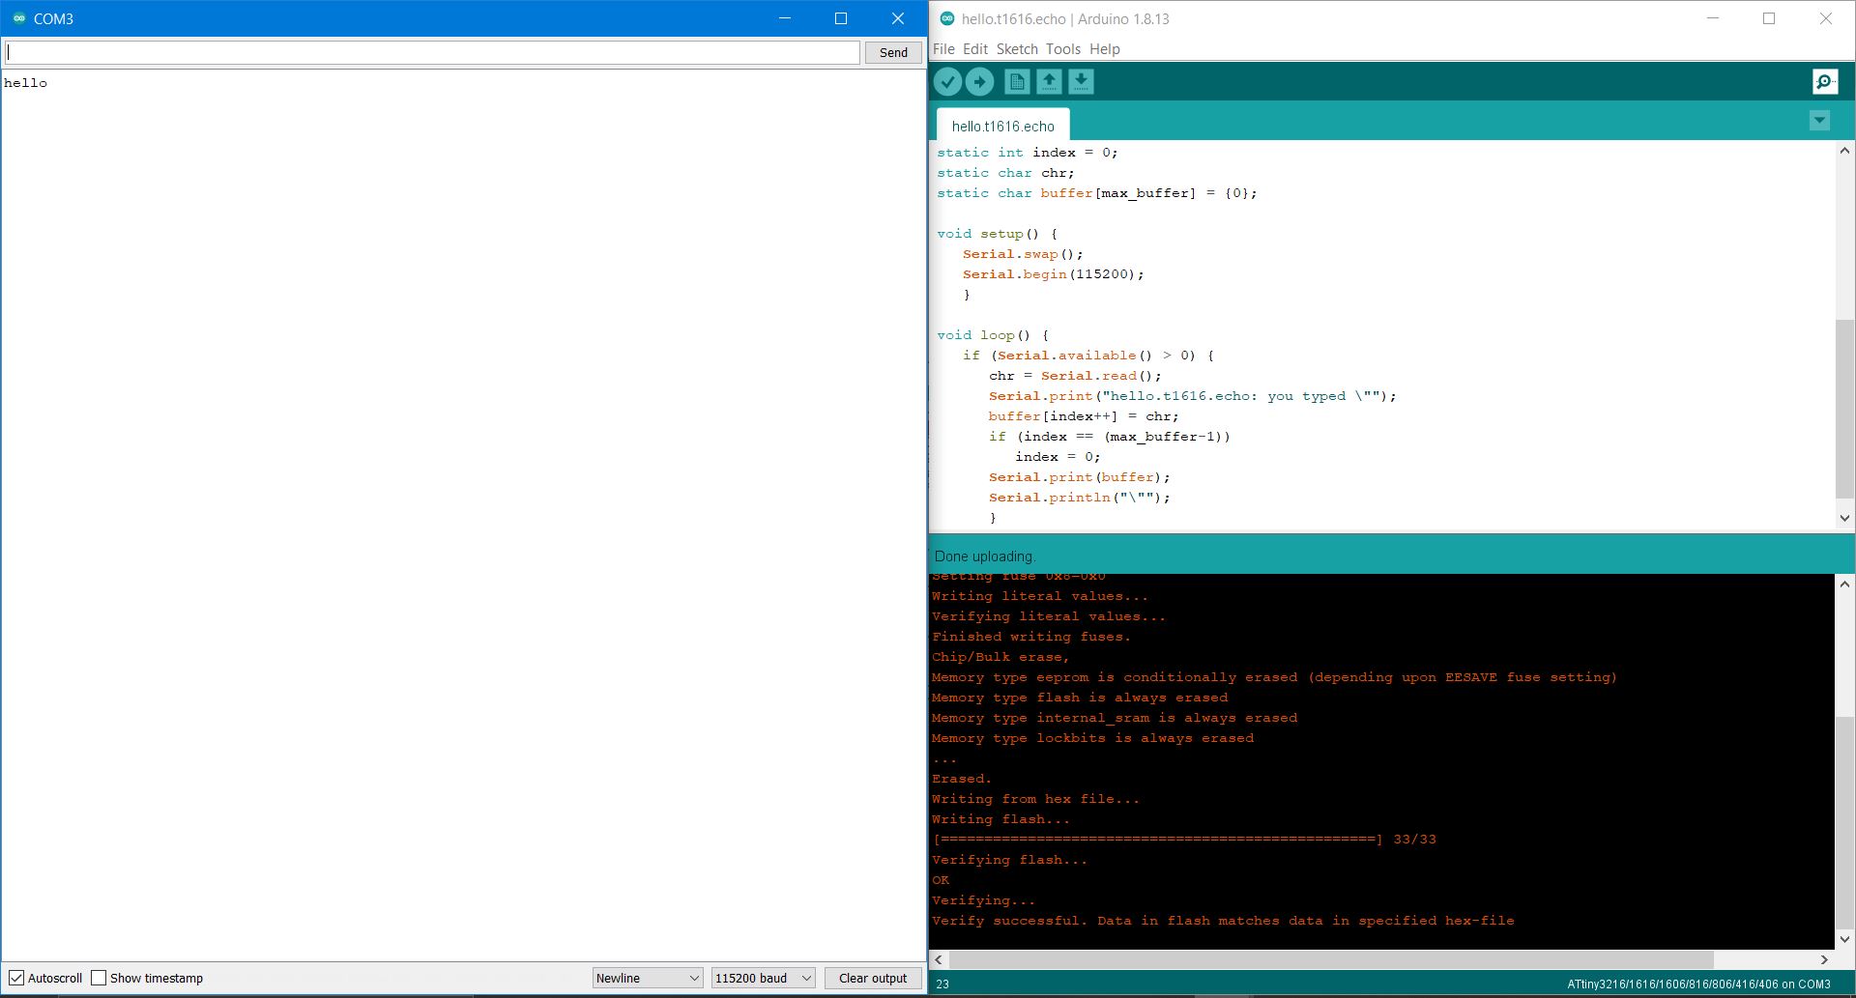Minimize the Arduino IDE window

click(1712, 18)
